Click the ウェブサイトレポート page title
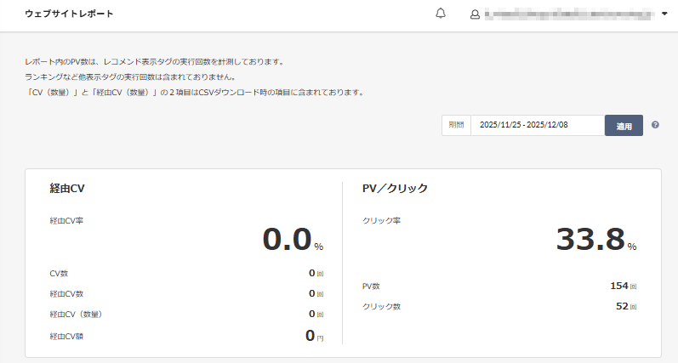This screenshot has height=363, width=678. point(69,14)
